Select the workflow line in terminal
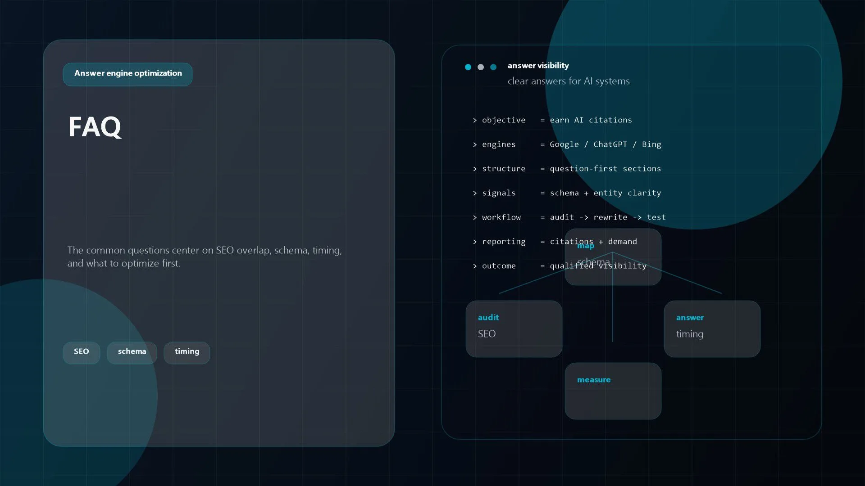The height and width of the screenshot is (486, 865). (x=569, y=217)
